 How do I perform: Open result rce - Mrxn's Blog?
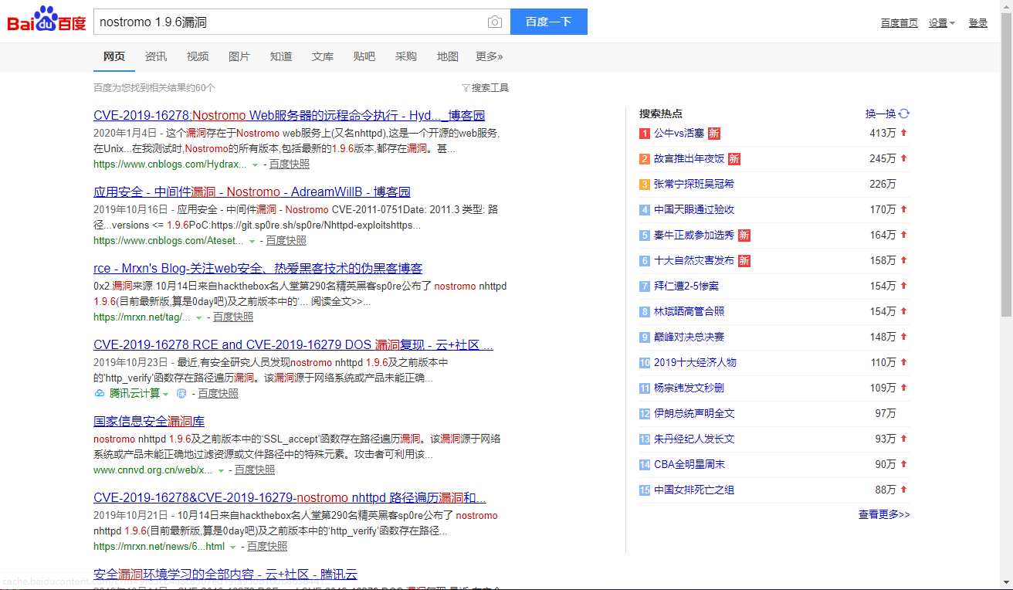[258, 269]
